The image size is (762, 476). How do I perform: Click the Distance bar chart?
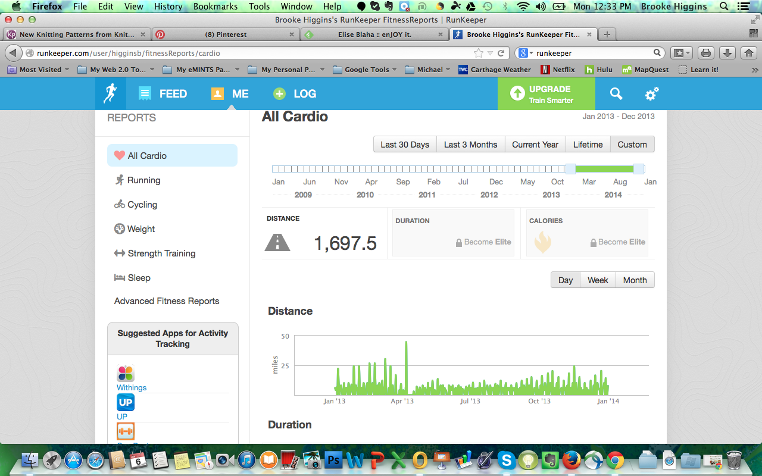click(x=471, y=365)
